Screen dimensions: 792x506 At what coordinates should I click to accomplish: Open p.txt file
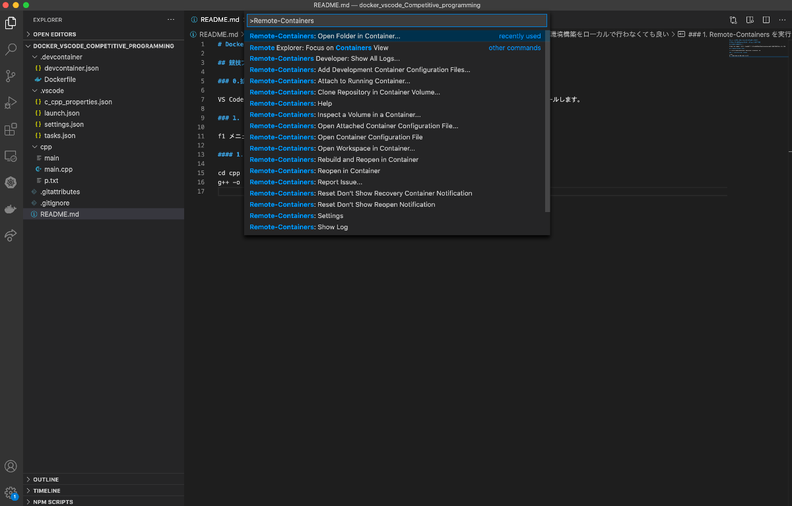click(104, 180)
